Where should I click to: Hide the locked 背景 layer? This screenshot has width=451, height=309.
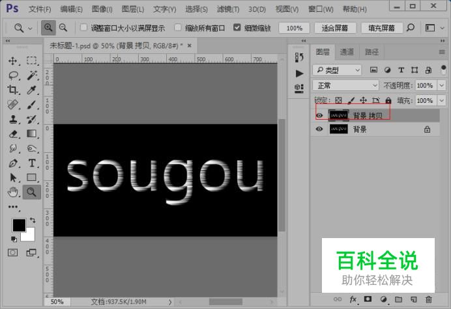click(x=319, y=129)
